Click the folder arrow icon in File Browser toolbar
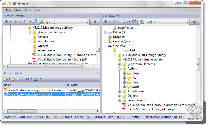This screenshot has height=126, width=208. (x=195, y=22)
